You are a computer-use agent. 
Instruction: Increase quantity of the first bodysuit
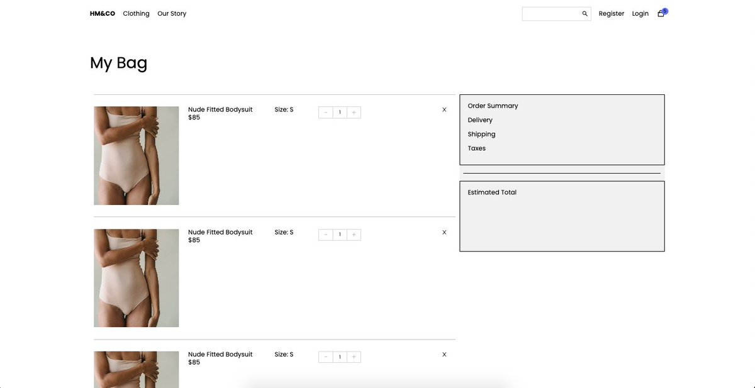354,113
